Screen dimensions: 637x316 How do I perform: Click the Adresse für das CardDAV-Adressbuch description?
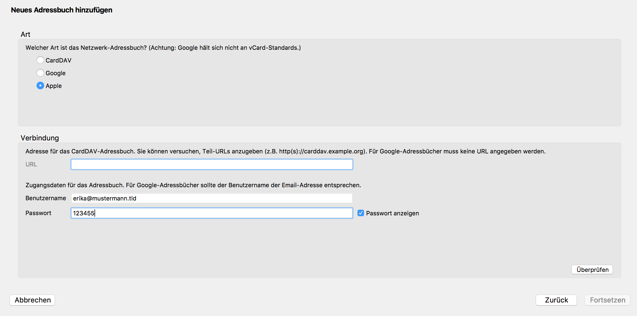click(x=285, y=151)
